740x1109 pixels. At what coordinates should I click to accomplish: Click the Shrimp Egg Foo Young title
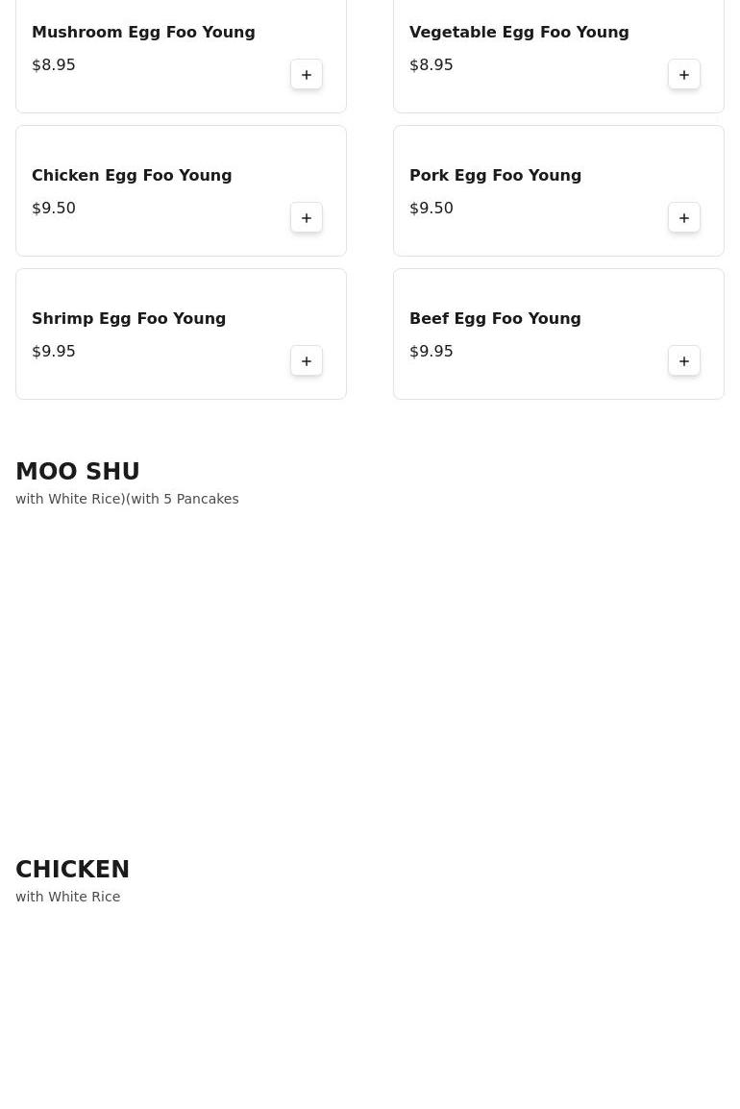pos(129,318)
